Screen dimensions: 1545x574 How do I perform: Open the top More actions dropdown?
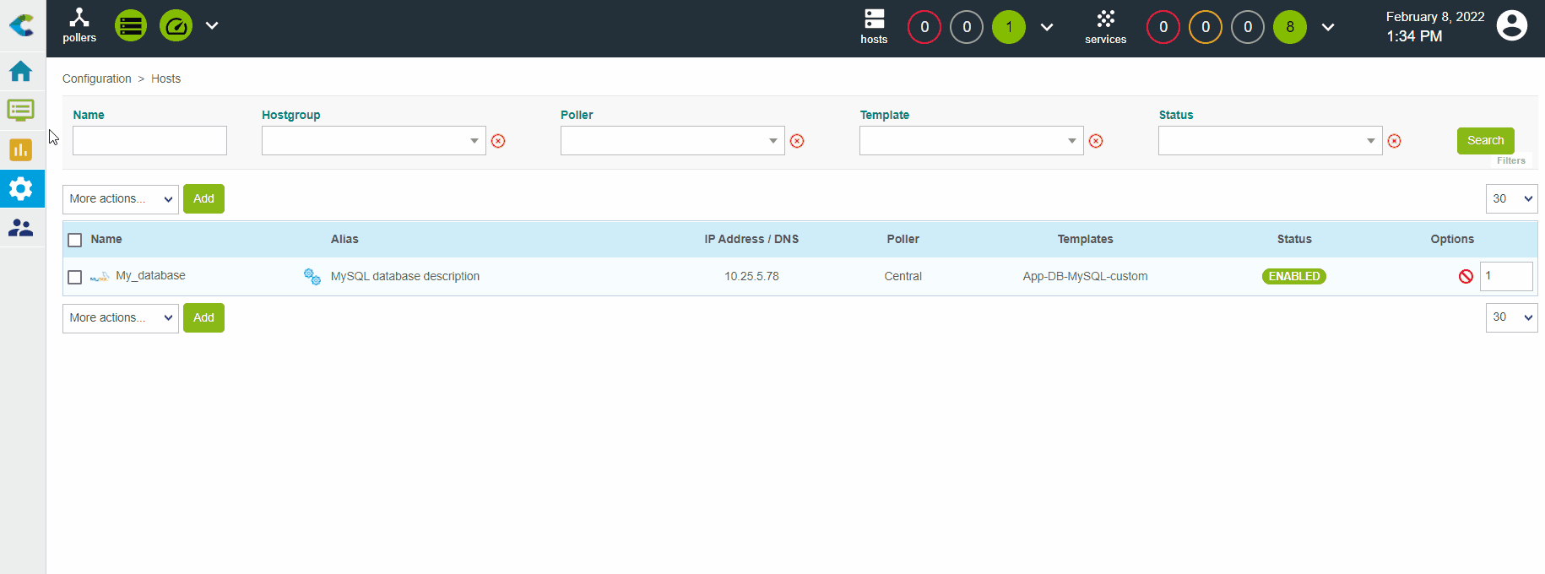pos(120,199)
